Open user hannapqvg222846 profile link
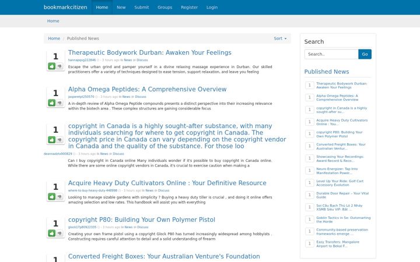 point(82,60)
